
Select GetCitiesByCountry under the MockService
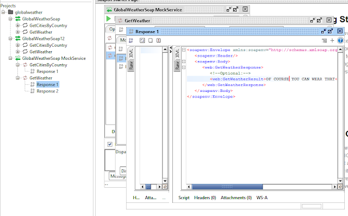tap(48, 65)
